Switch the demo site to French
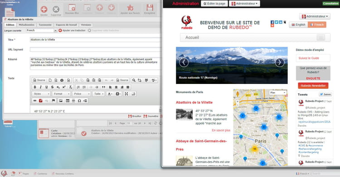The width and height of the screenshot is (340, 177). coord(317,24)
